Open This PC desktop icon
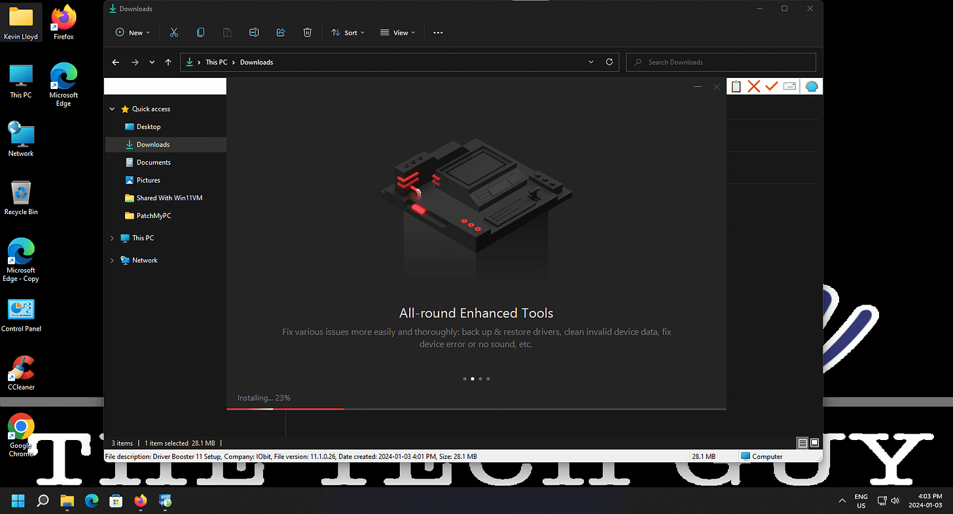The image size is (953, 514). [x=21, y=81]
